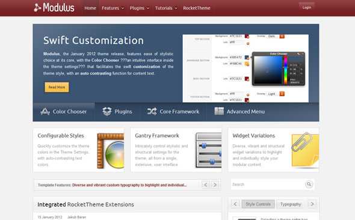Click the Jakub Baran author name
Screen dimensions: 355x220
pyautogui.click(x=76, y=217)
